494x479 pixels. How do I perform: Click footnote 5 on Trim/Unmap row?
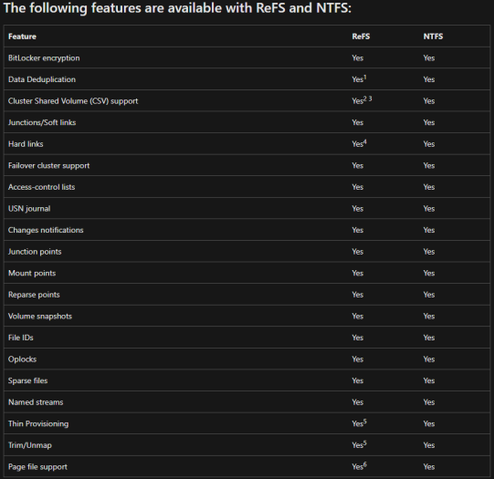pyautogui.click(x=365, y=443)
